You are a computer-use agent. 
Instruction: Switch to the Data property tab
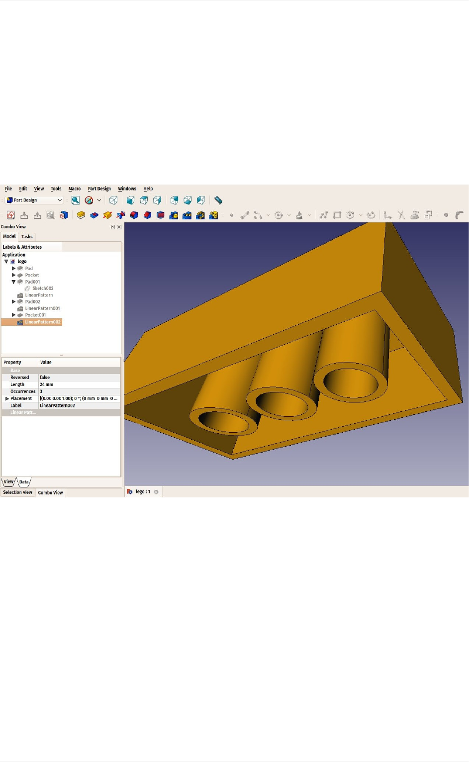pos(24,482)
